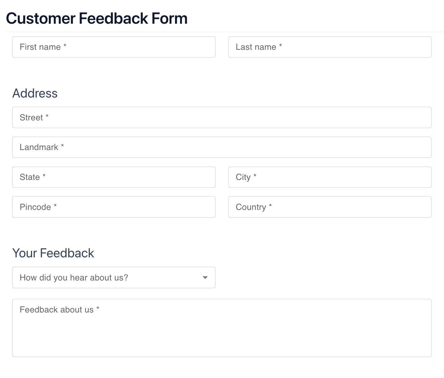Click the City input field
The width and height of the screenshot is (444, 378).
coord(330,177)
